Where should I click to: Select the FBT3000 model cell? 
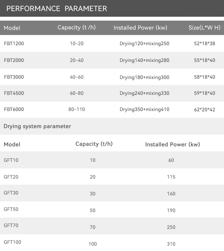pyautogui.click(x=14, y=77)
